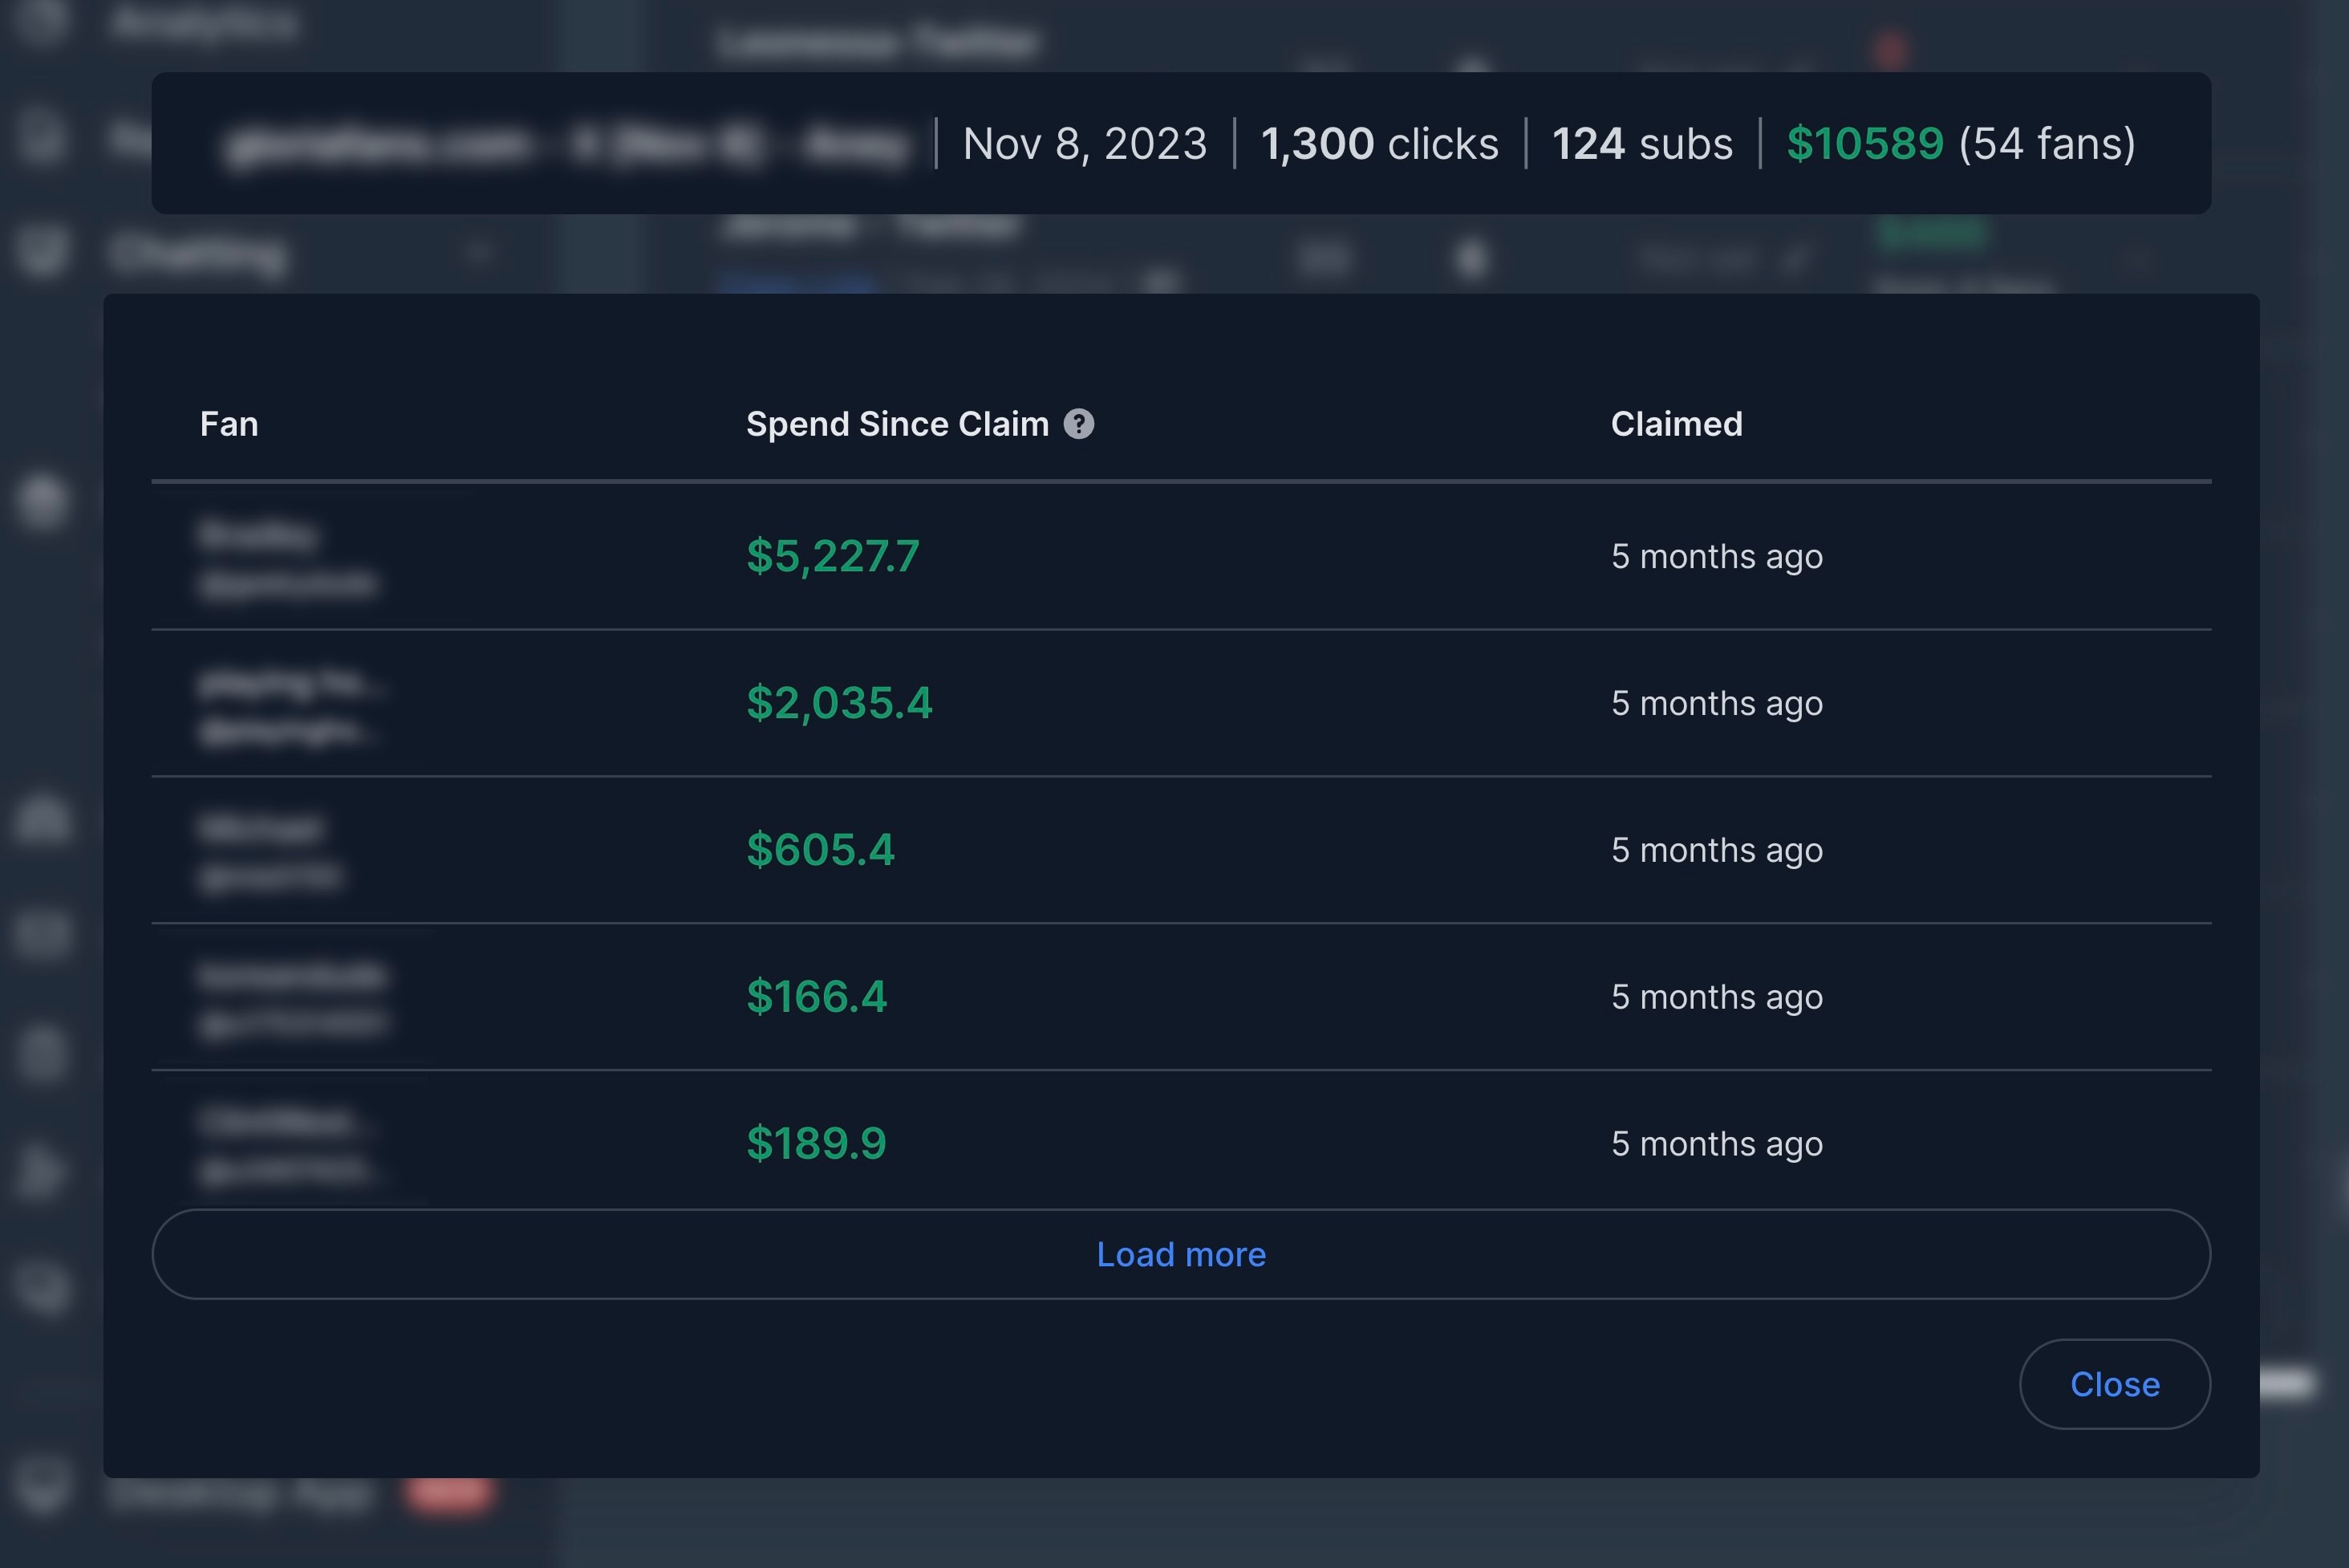Click claimed time in the $5,227.7 row
The image size is (2349, 1568).
click(1716, 556)
